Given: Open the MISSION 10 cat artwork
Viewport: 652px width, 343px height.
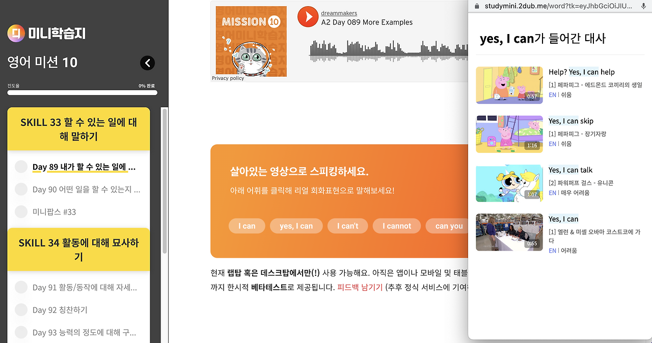Looking at the screenshot, I should [251, 41].
